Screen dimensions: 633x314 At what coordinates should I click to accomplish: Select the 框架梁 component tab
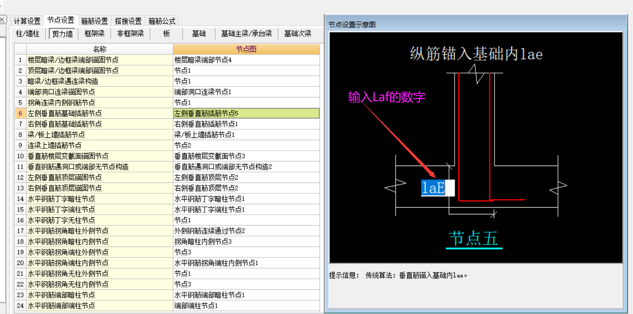(94, 34)
